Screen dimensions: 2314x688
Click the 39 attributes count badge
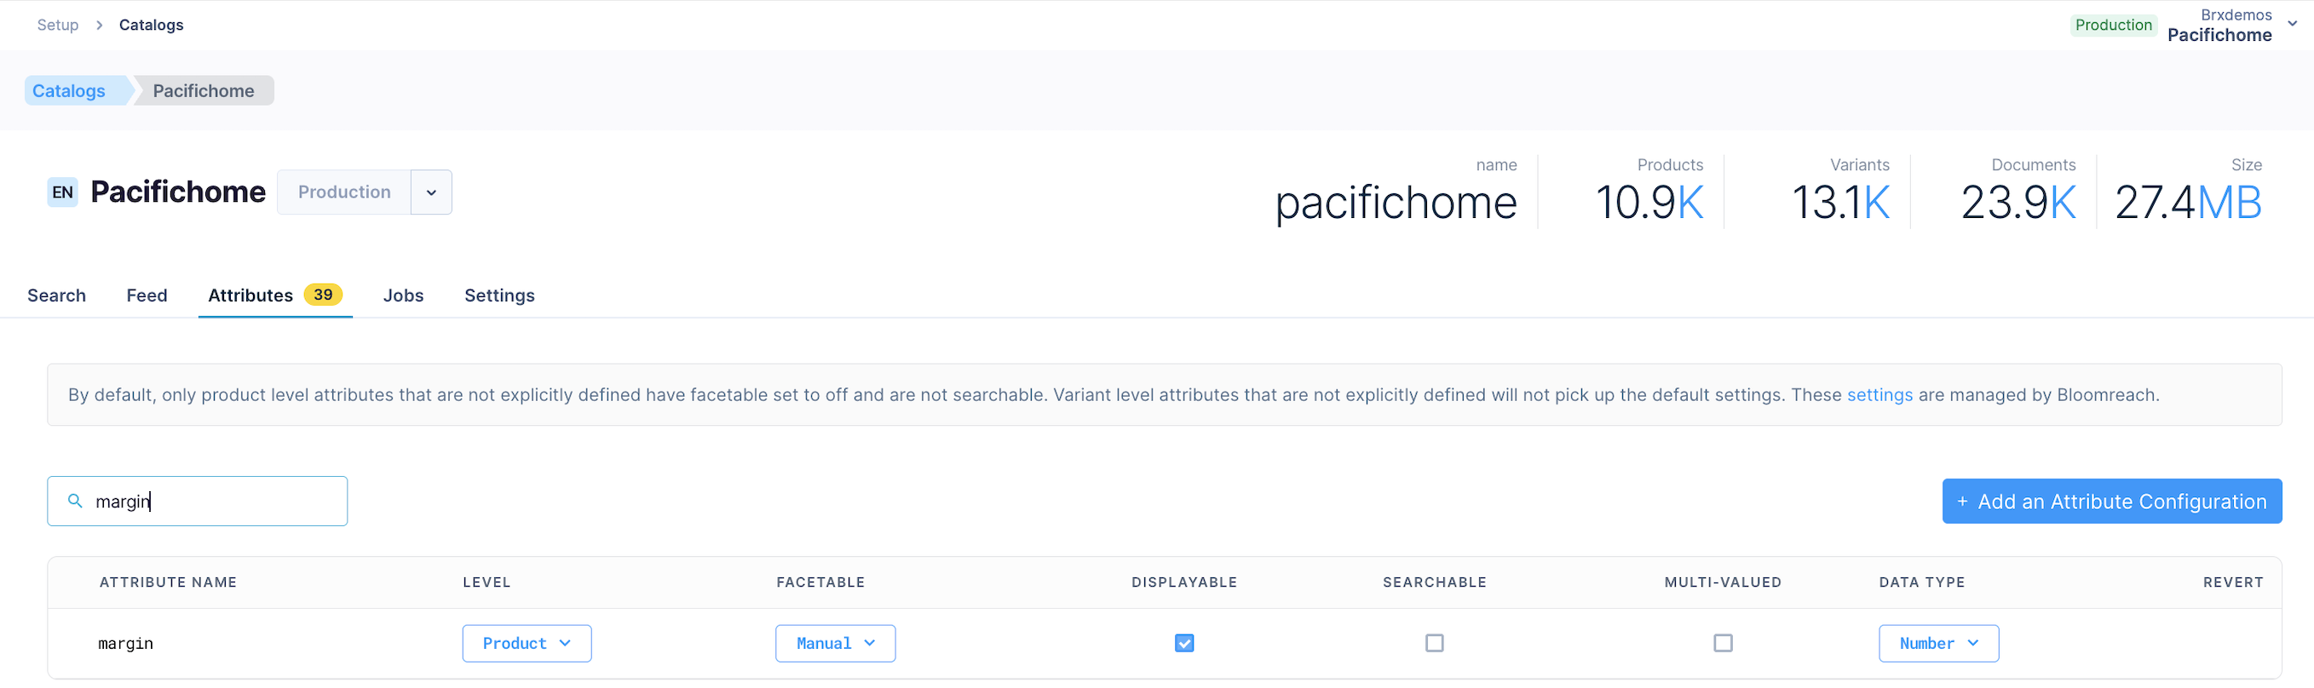(x=324, y=295)
